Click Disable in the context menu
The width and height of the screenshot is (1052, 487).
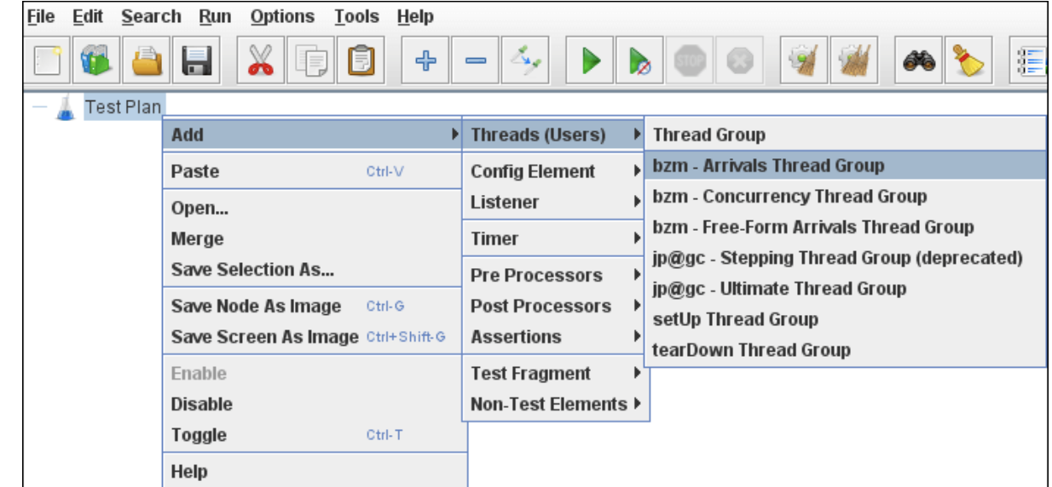click(x=202, y=404)
